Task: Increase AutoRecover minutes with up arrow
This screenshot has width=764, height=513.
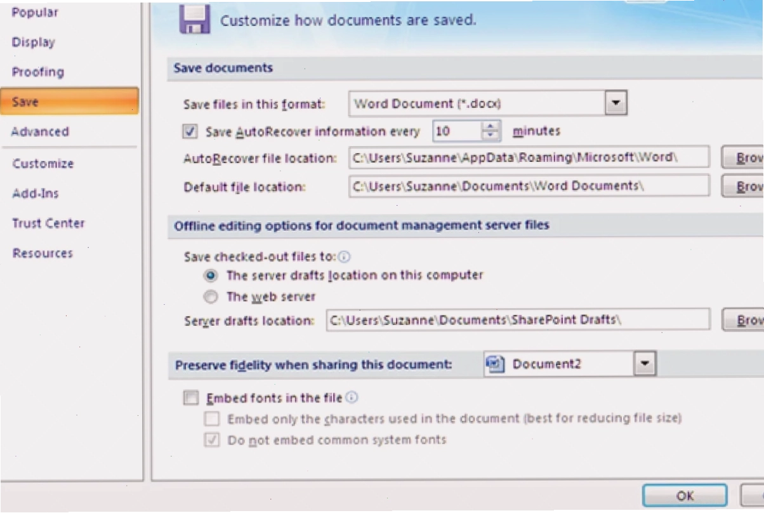Action: point(492,126)
